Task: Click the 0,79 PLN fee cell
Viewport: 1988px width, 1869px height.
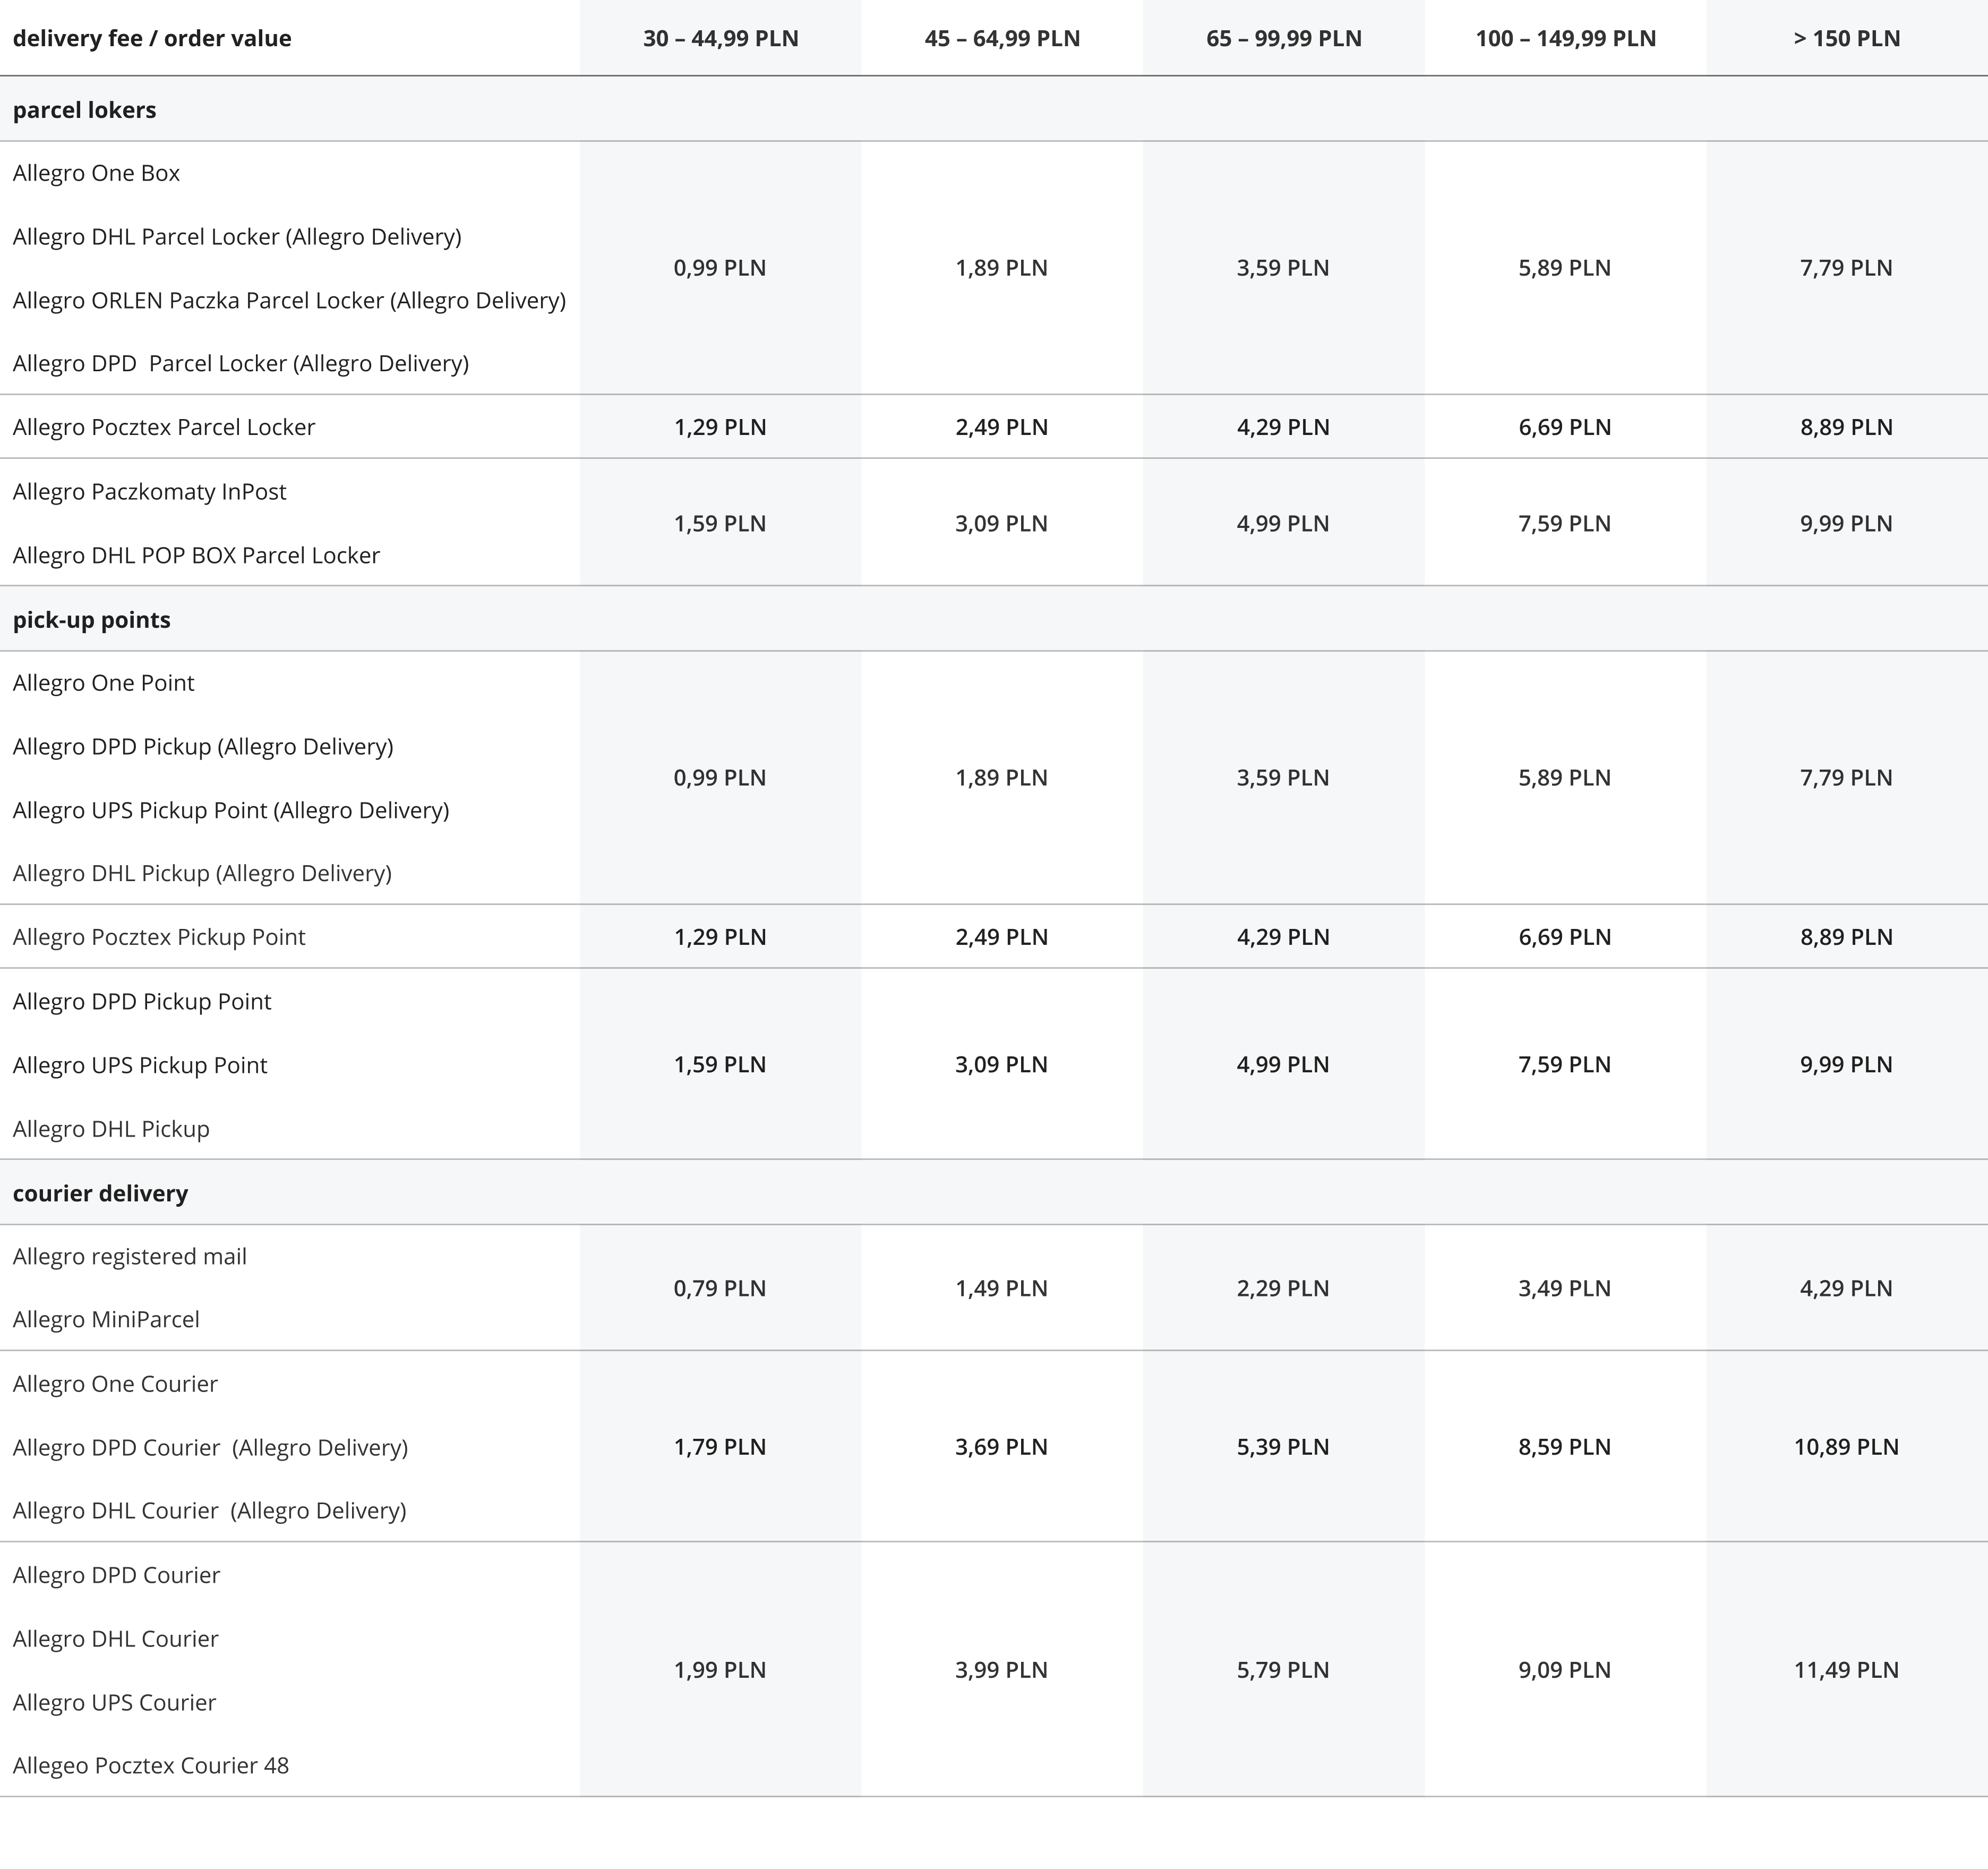Action: [x=720, y=1288]
